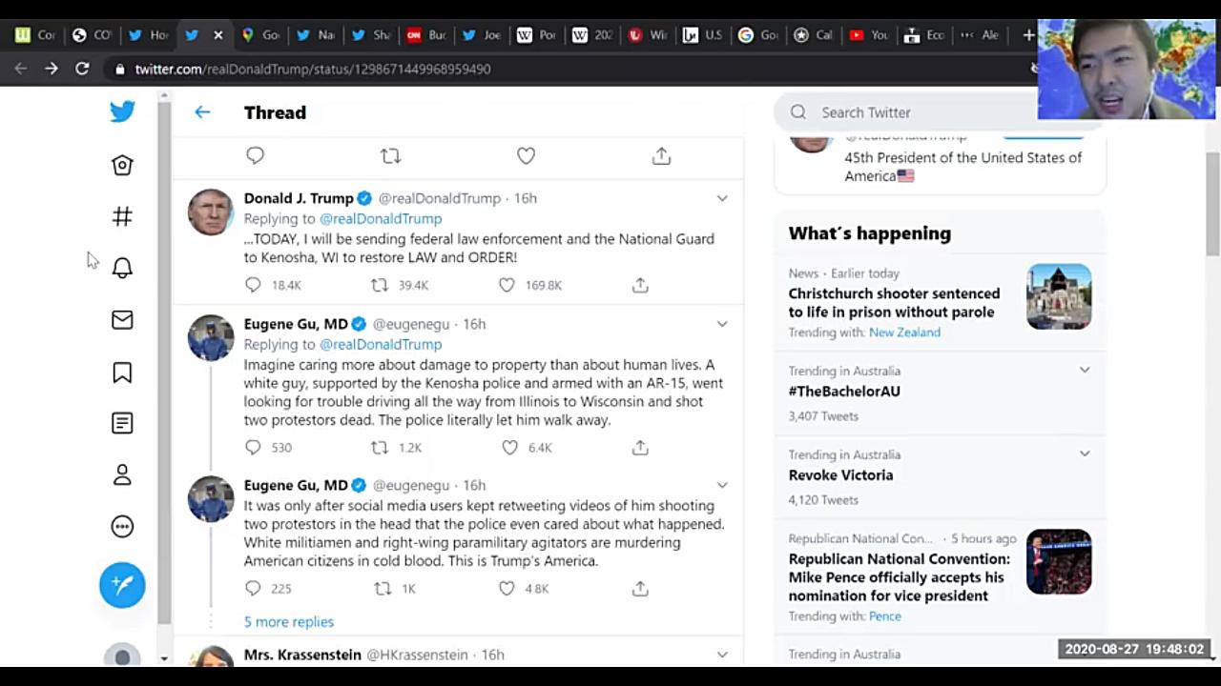1221x686 pixels.
Task: Switch to the Google Maps browser tab
Action: click(259, 35)
